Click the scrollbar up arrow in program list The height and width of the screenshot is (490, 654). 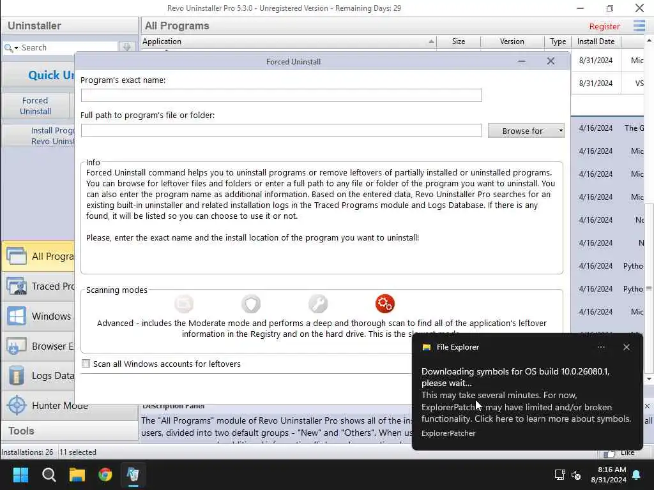(x=649, y=40)
